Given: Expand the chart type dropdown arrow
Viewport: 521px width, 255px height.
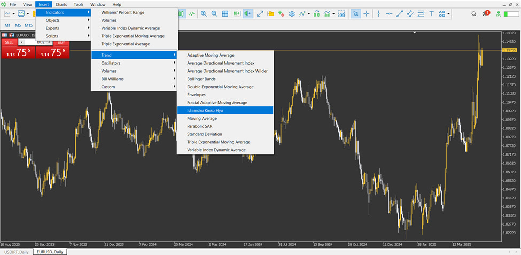Looking at the screenshot, I should [13, 14].
